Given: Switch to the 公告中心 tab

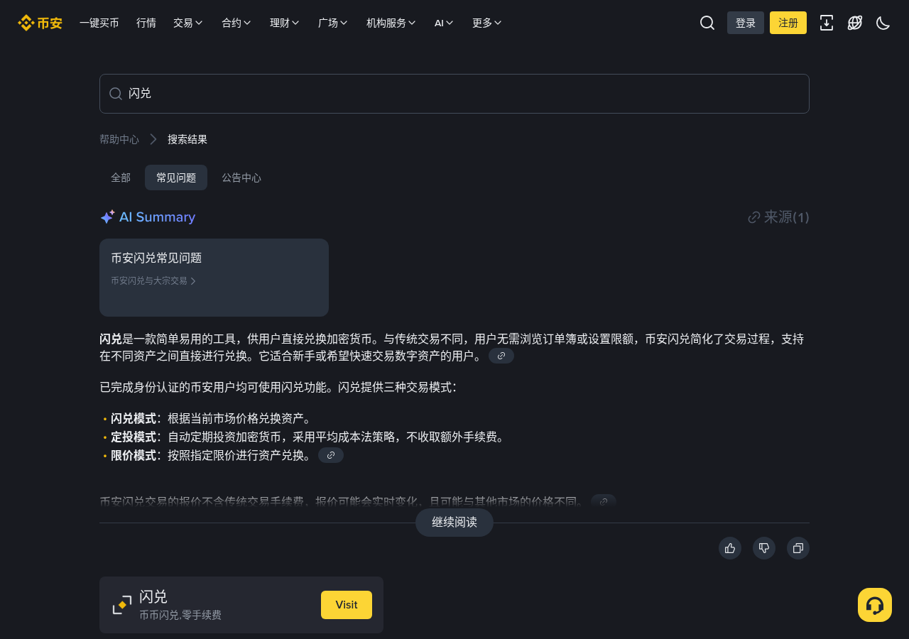Looking at the screenshot, I should click(241, 177).
